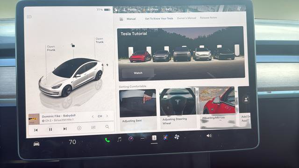Open the Manual app in the dock
Screen dimensions: 299x168
tap(154, 138)
